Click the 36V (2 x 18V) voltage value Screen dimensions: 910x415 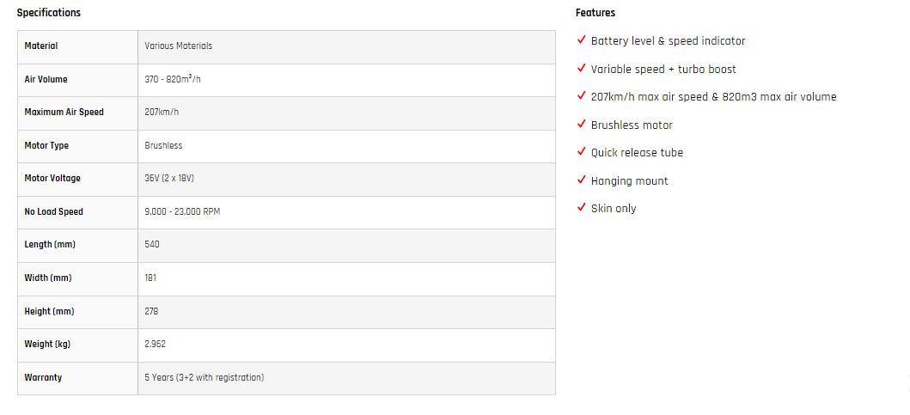169,178
